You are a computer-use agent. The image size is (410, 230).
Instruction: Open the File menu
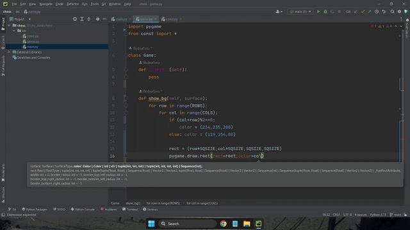(x=14, y=4)
